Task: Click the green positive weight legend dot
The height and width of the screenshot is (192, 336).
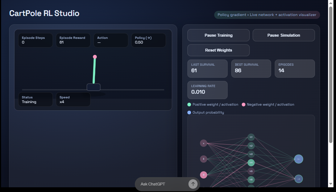Action: coord(189,105)
